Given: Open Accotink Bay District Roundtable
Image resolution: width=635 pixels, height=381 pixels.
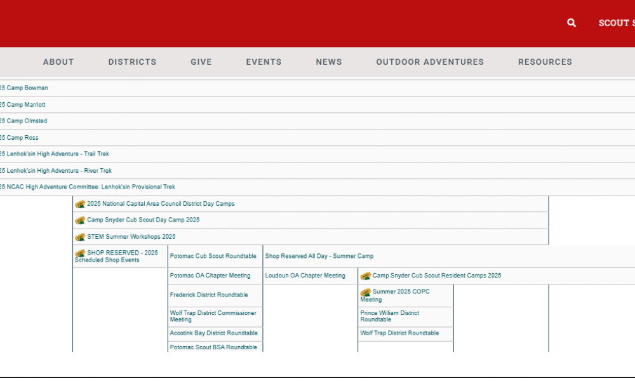Looking at the screenshot, I should [213, 333].
